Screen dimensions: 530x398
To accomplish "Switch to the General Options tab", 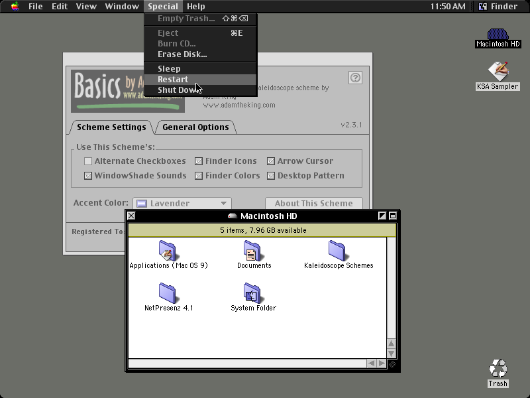I will [195, 127].
